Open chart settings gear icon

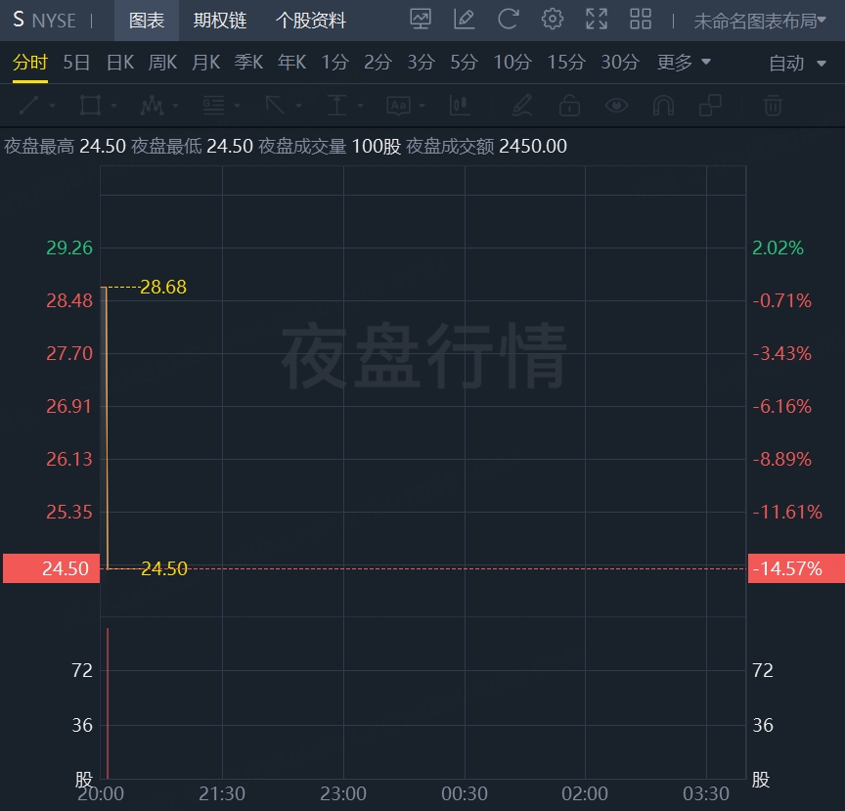tap(553, 20)
